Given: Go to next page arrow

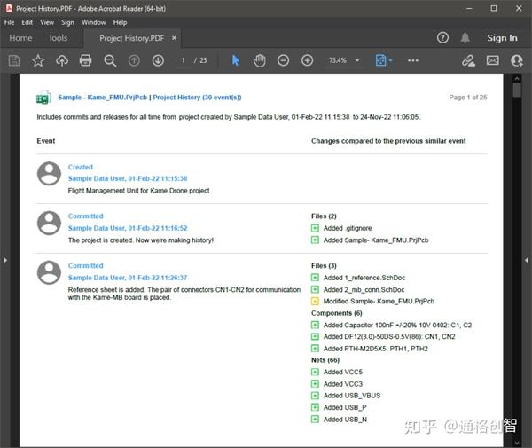Looking at the screenshot, I should [x=158, y=60].
